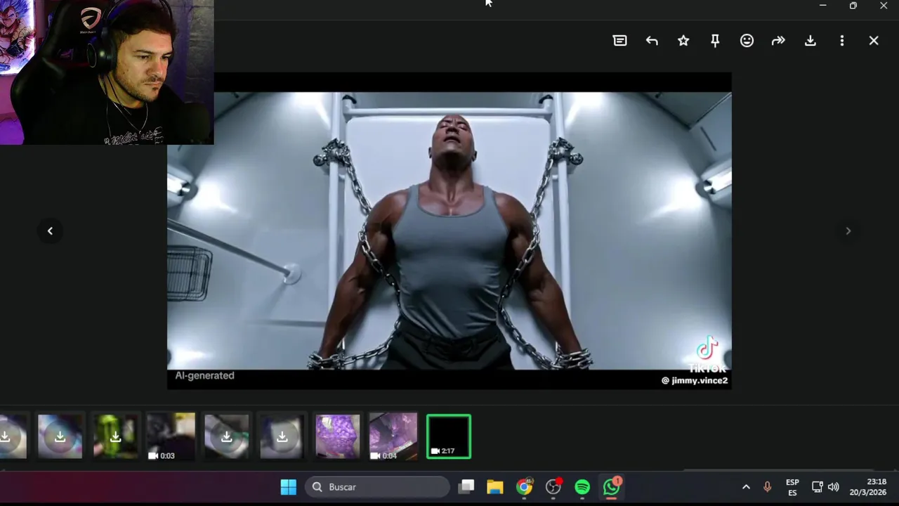Reply to this media using the reply arrow

(x=652, y=41)
